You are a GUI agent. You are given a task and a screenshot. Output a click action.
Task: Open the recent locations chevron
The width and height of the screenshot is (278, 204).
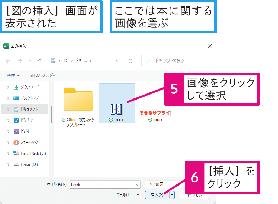[x=30, y=61]
